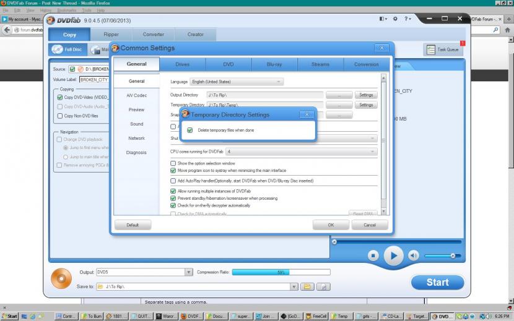Select A/V Codec in the settings sidebar

[x=136, y=95]
